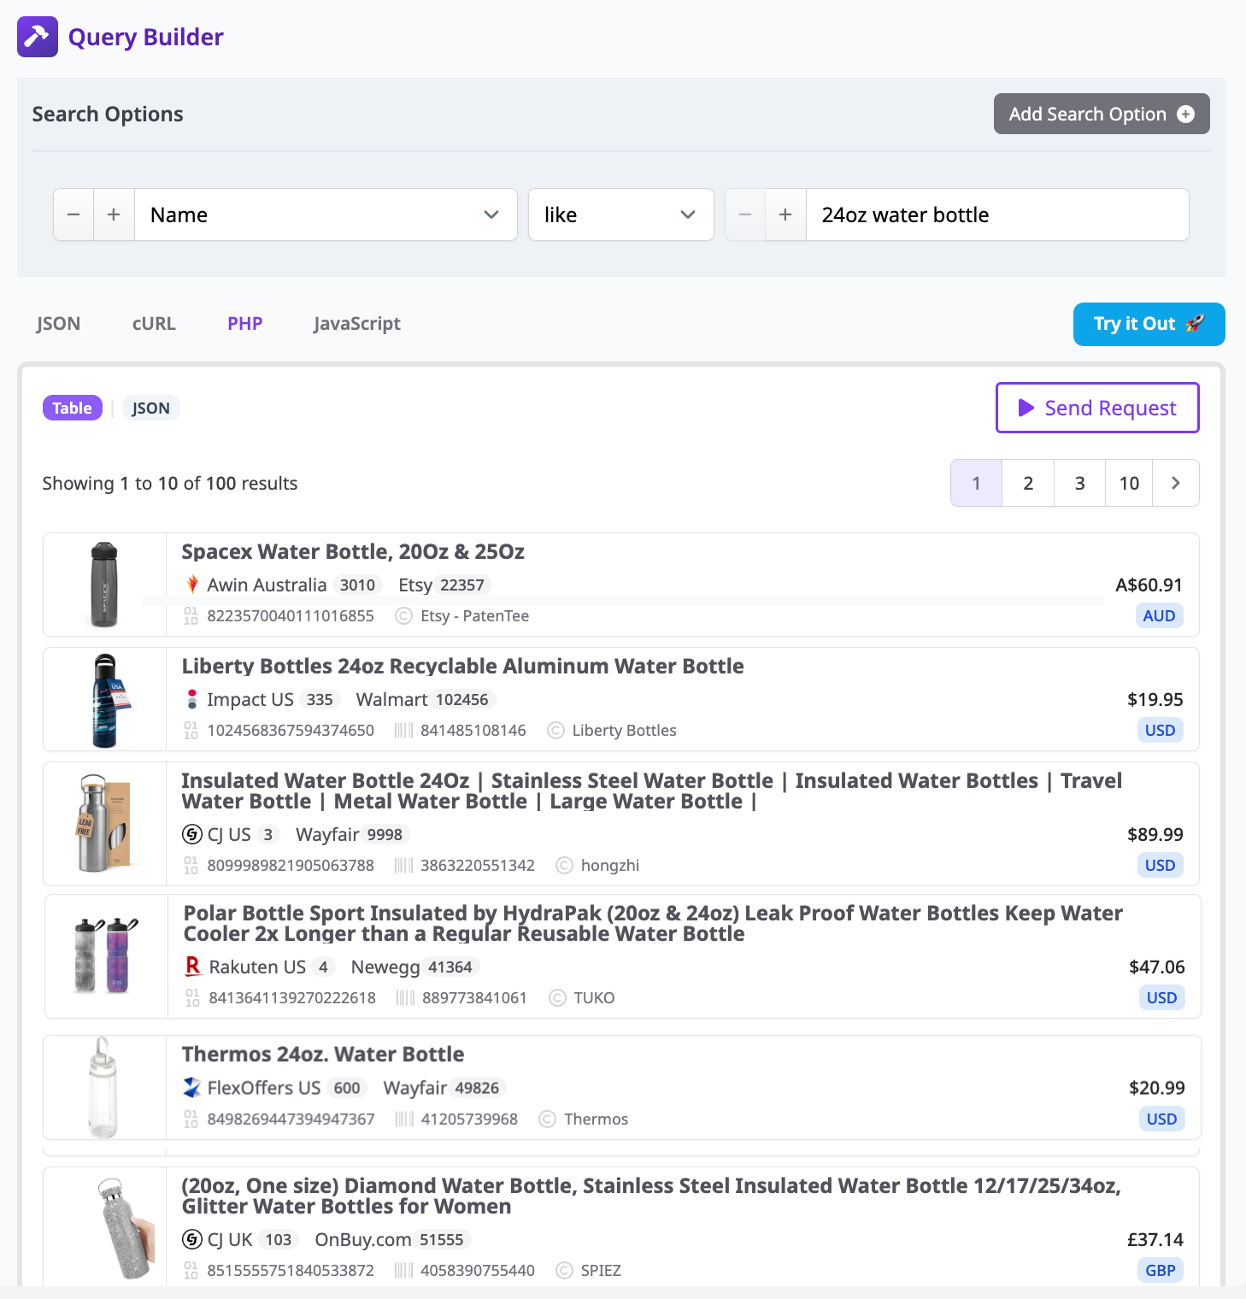Image resolution: width=1246 pixels, height=1299 pixels.
Task: Open the Thermos 24oz bottle thumbnail
Action: (x=104, y=1087)
